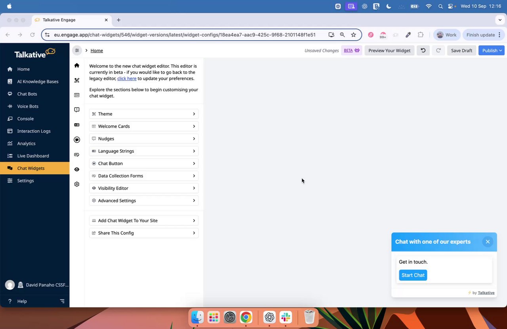Open the nudges icon in editor rail

[77, 110]
